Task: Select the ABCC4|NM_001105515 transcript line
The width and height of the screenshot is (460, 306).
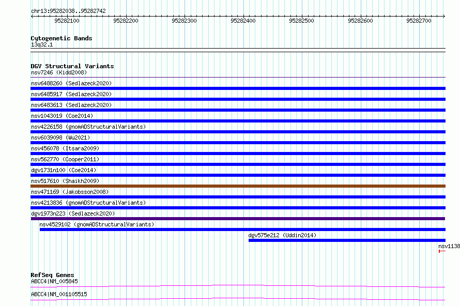Action: [238, 299]
